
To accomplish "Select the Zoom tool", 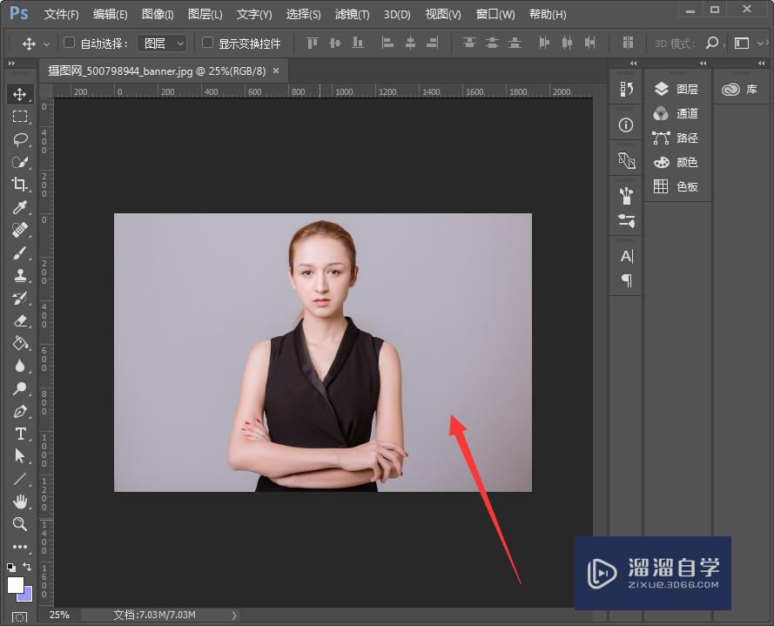I will click(20, 524).
